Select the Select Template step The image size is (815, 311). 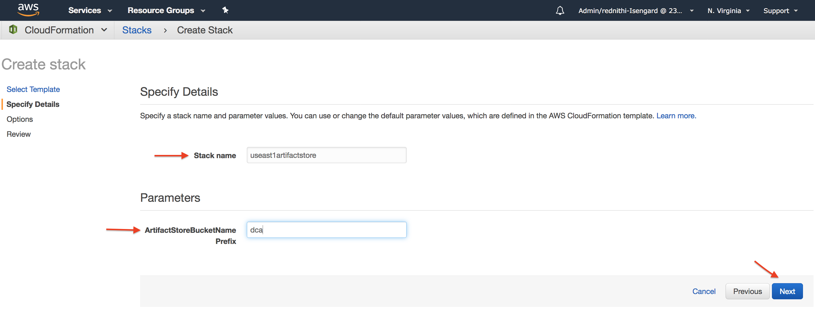[33, 89]
